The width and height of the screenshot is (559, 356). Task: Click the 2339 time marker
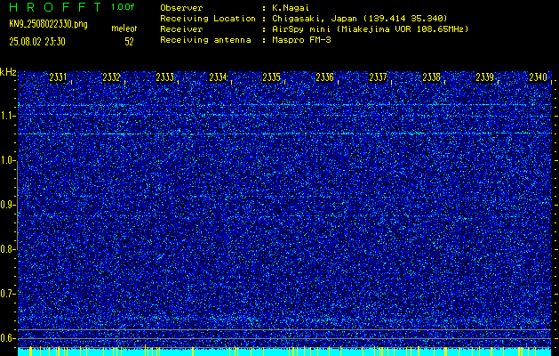[x=485, y=77]
